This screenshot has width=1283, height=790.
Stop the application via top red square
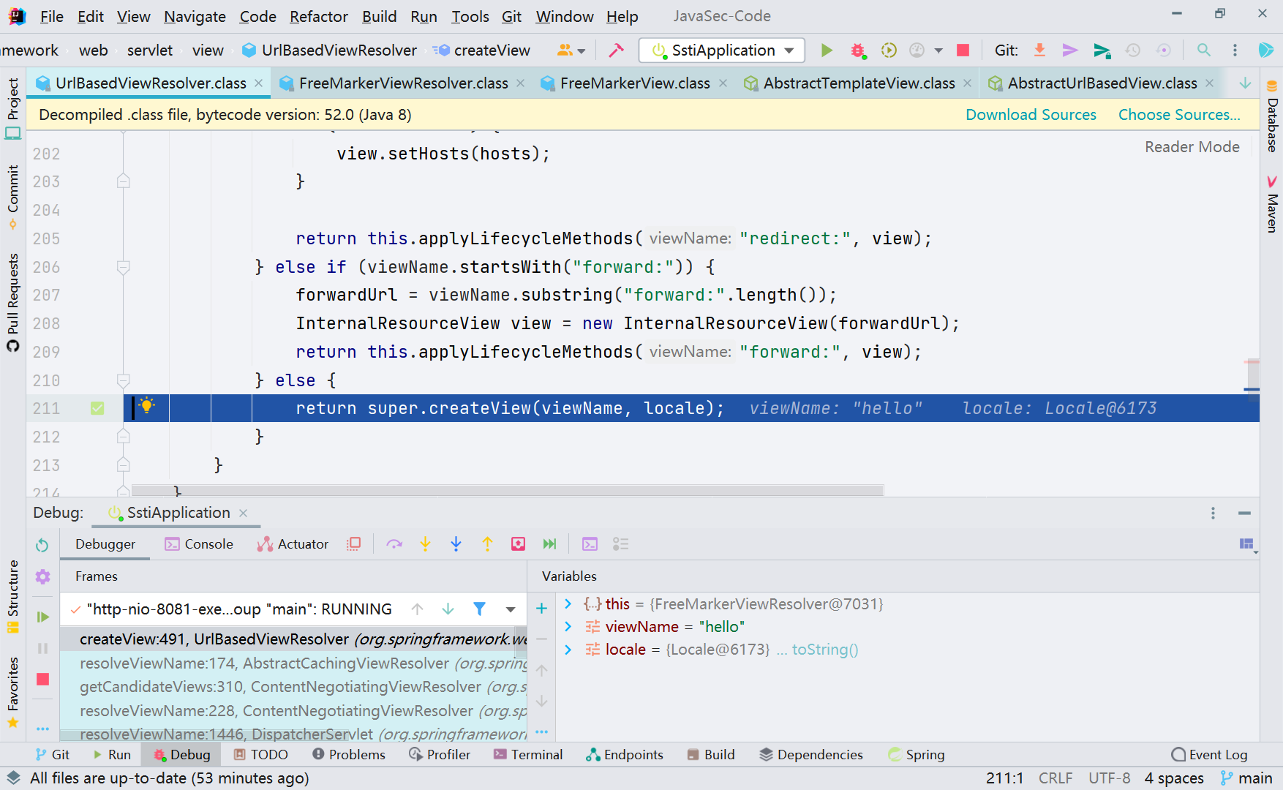pos(963,50)
